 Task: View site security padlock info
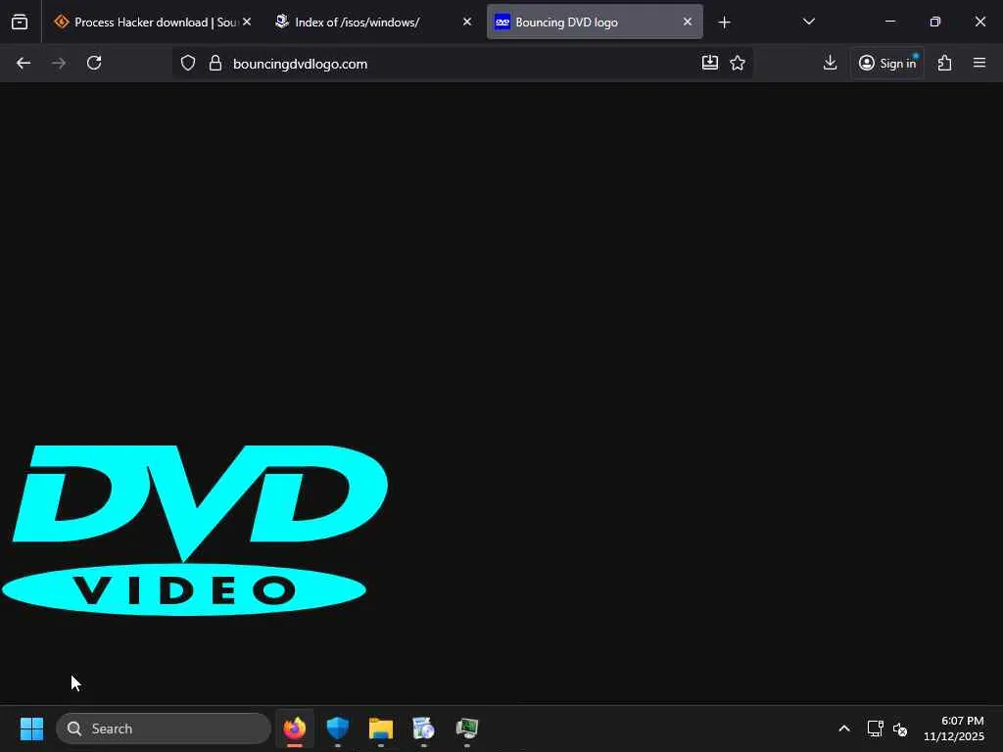point(215,63)
